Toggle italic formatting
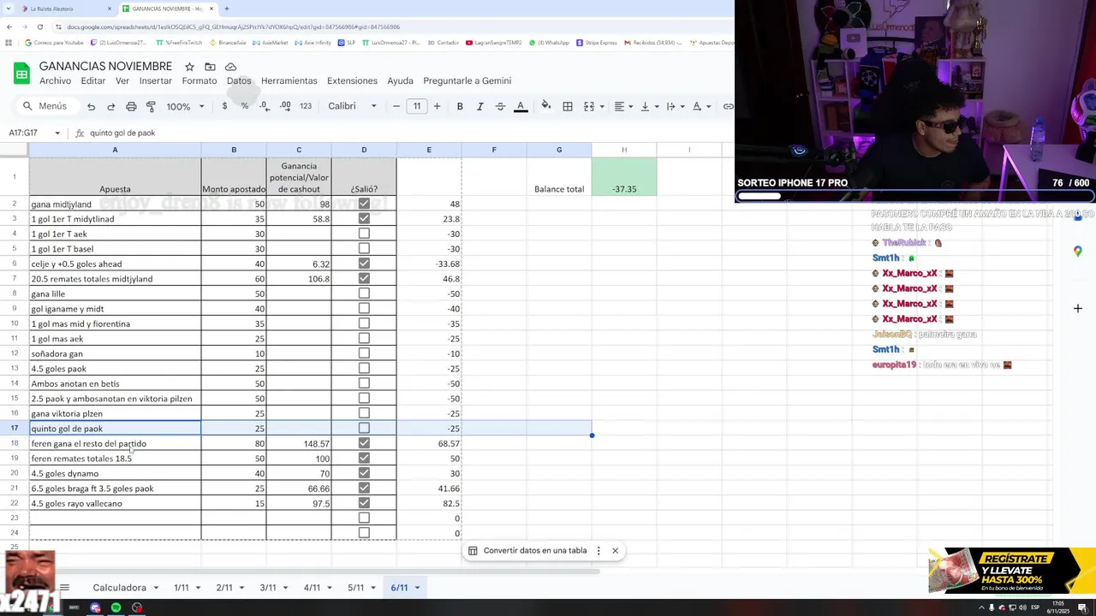The image size is (1096, 616). pyautogui.click(x=479, y=106)
